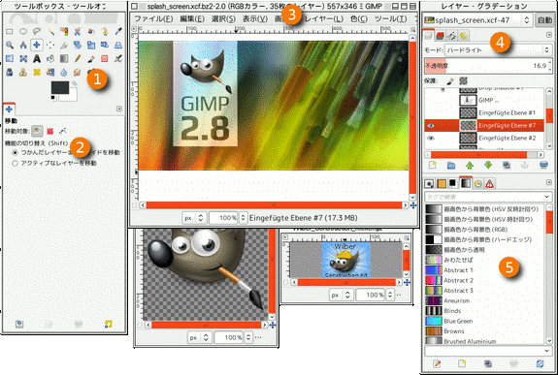Open the ファイル(F) menu
558x375 pixels.
153,18
